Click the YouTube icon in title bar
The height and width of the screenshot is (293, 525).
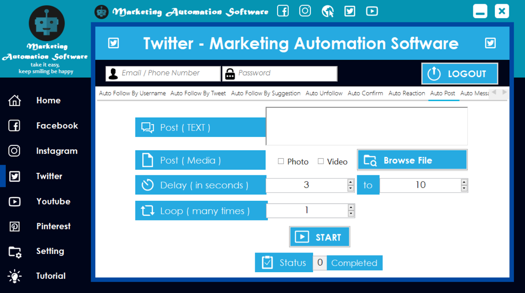click(372, 11)
